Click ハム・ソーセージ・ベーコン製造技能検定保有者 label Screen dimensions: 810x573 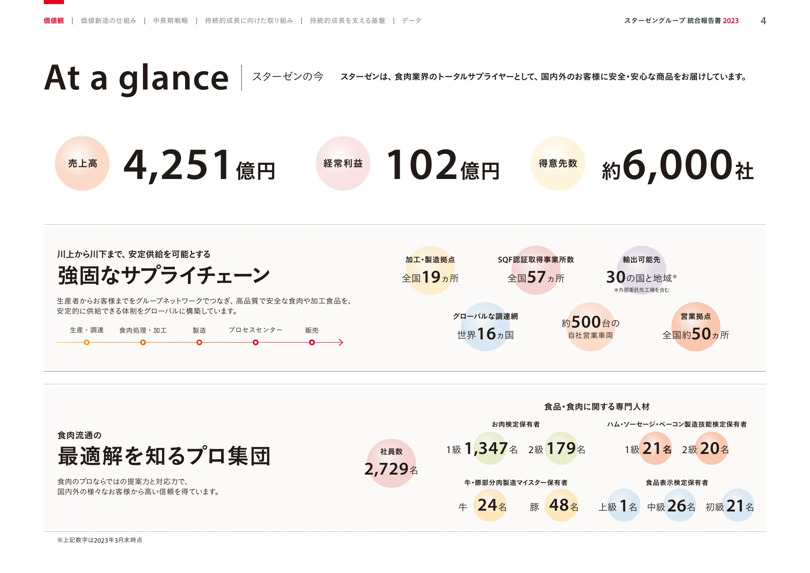click(677, 424)
